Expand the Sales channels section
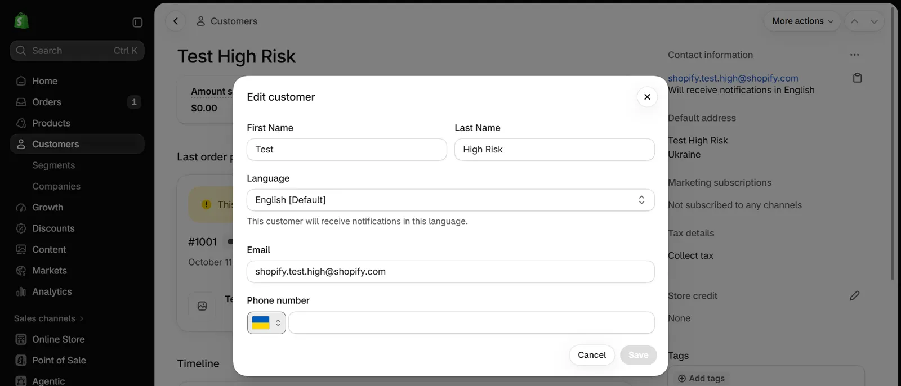Viewport: 901px width, 386px height. point(49,318)
